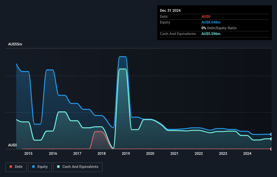
Task: Click the Dec 31 2024 tooltip date
Action: [x=170, y=10]
